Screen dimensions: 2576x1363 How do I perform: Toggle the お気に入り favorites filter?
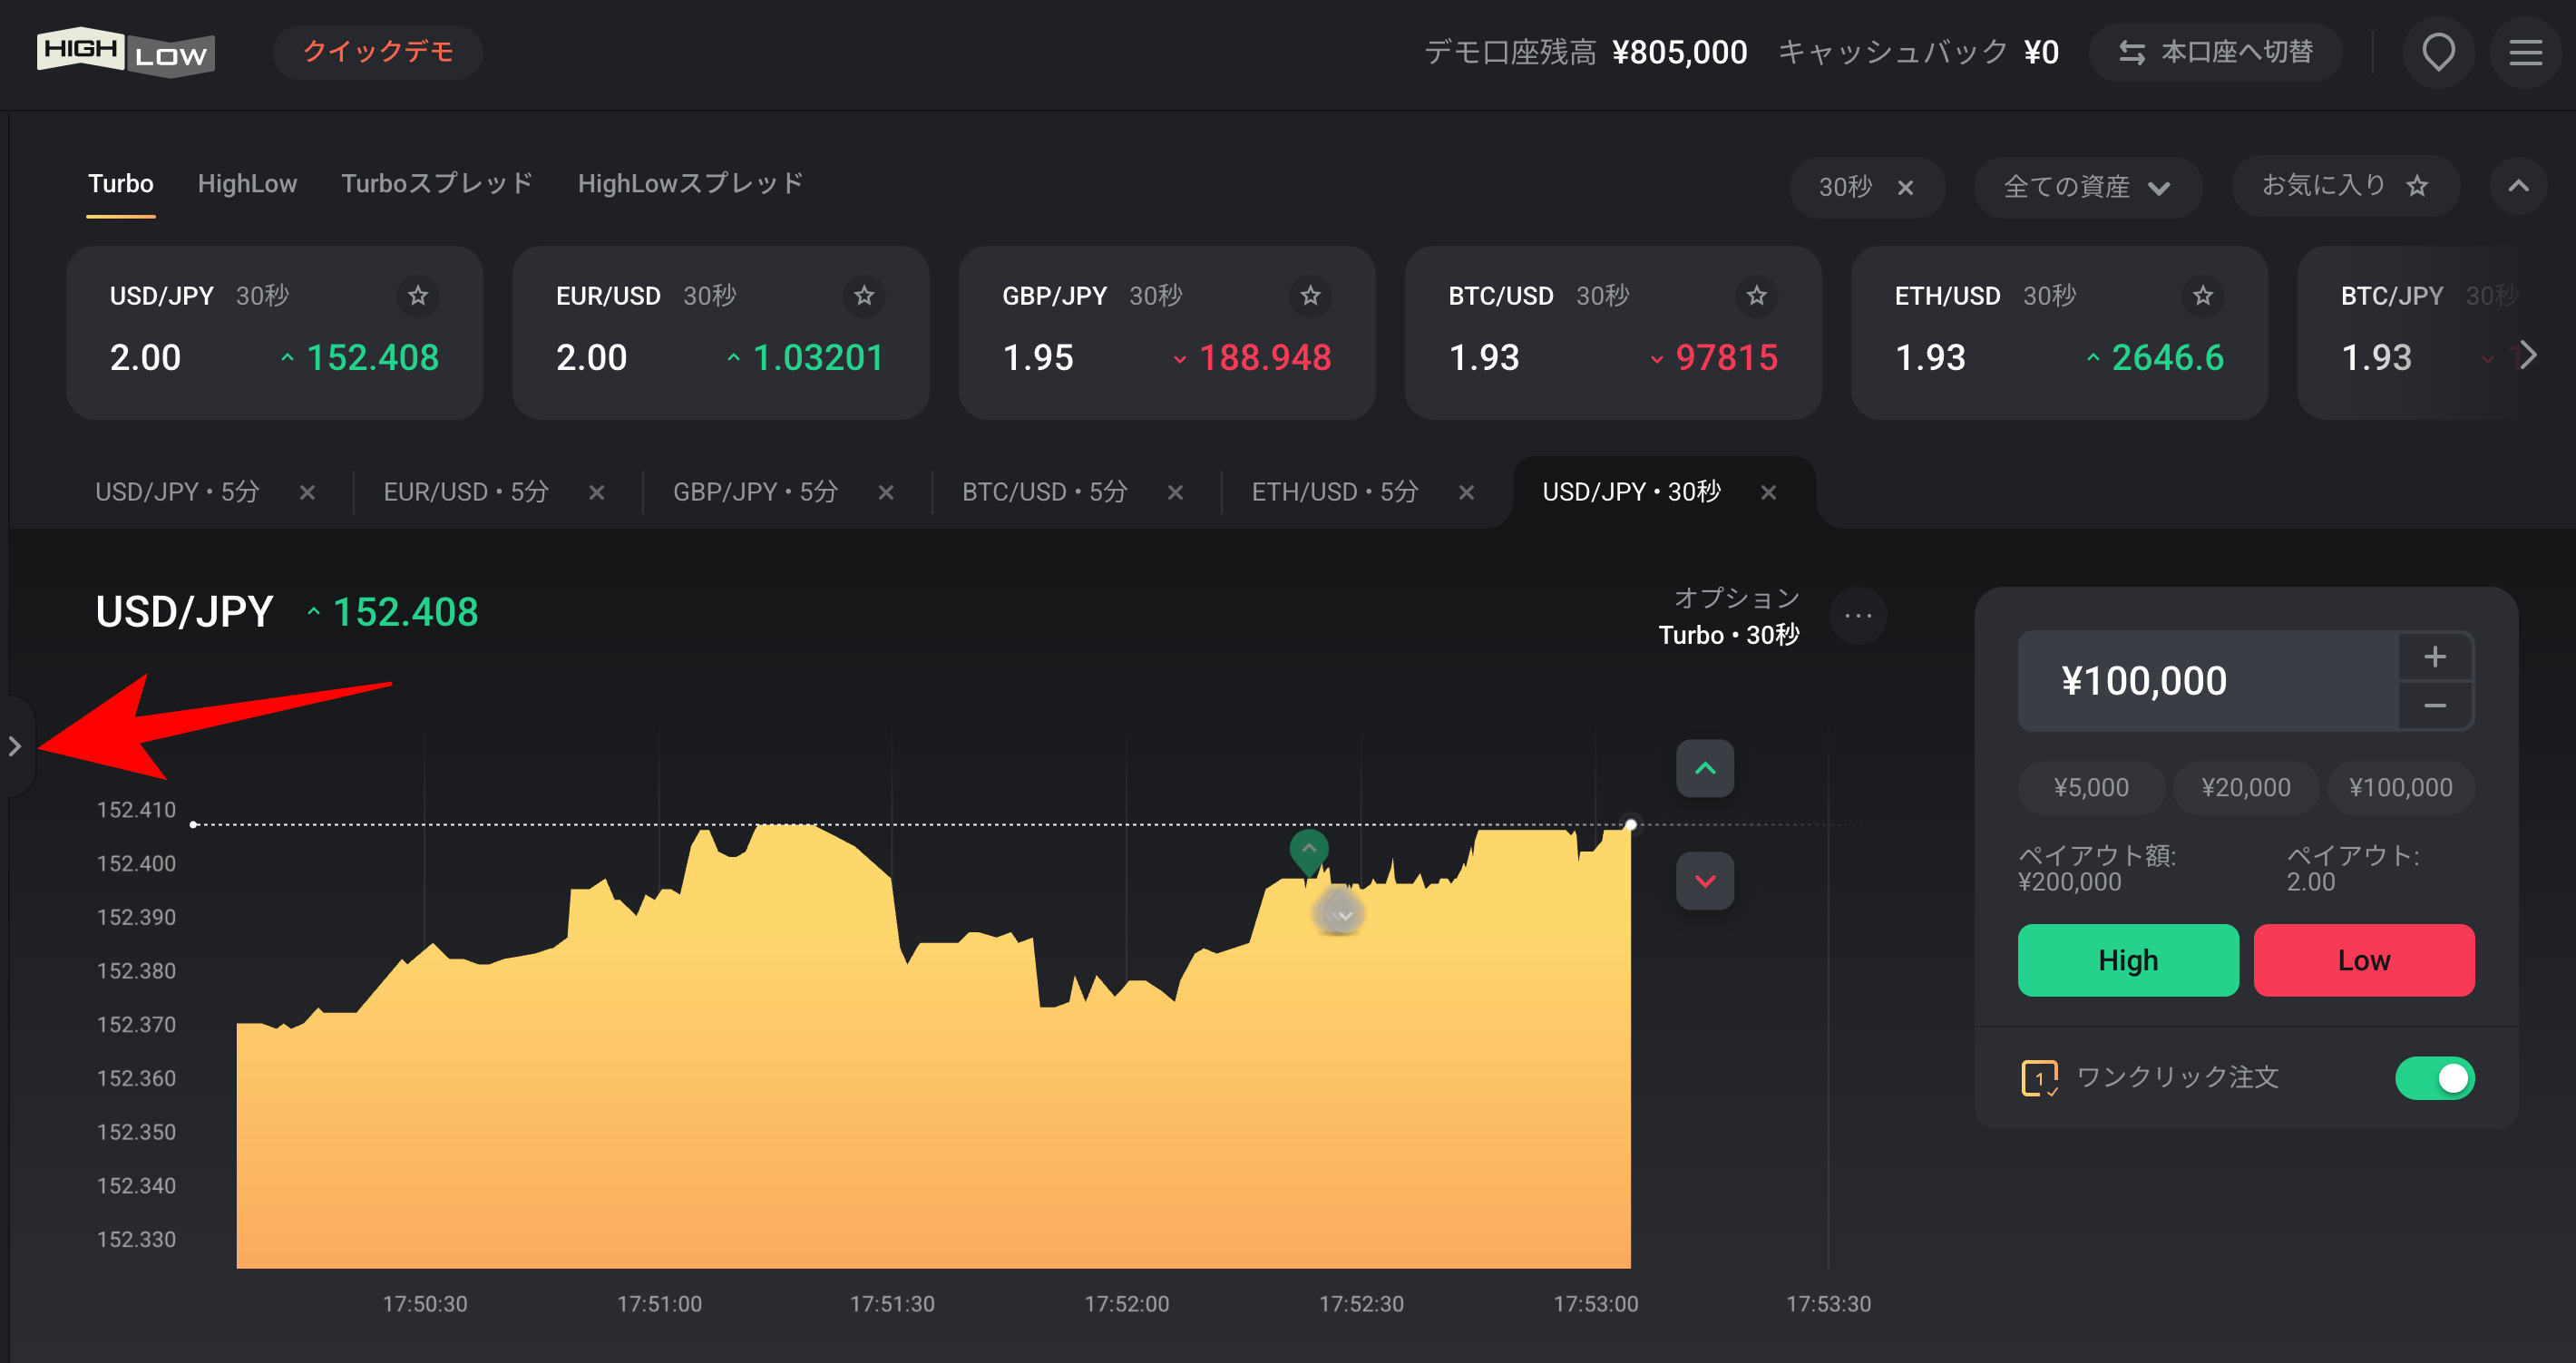[2345, 186]
